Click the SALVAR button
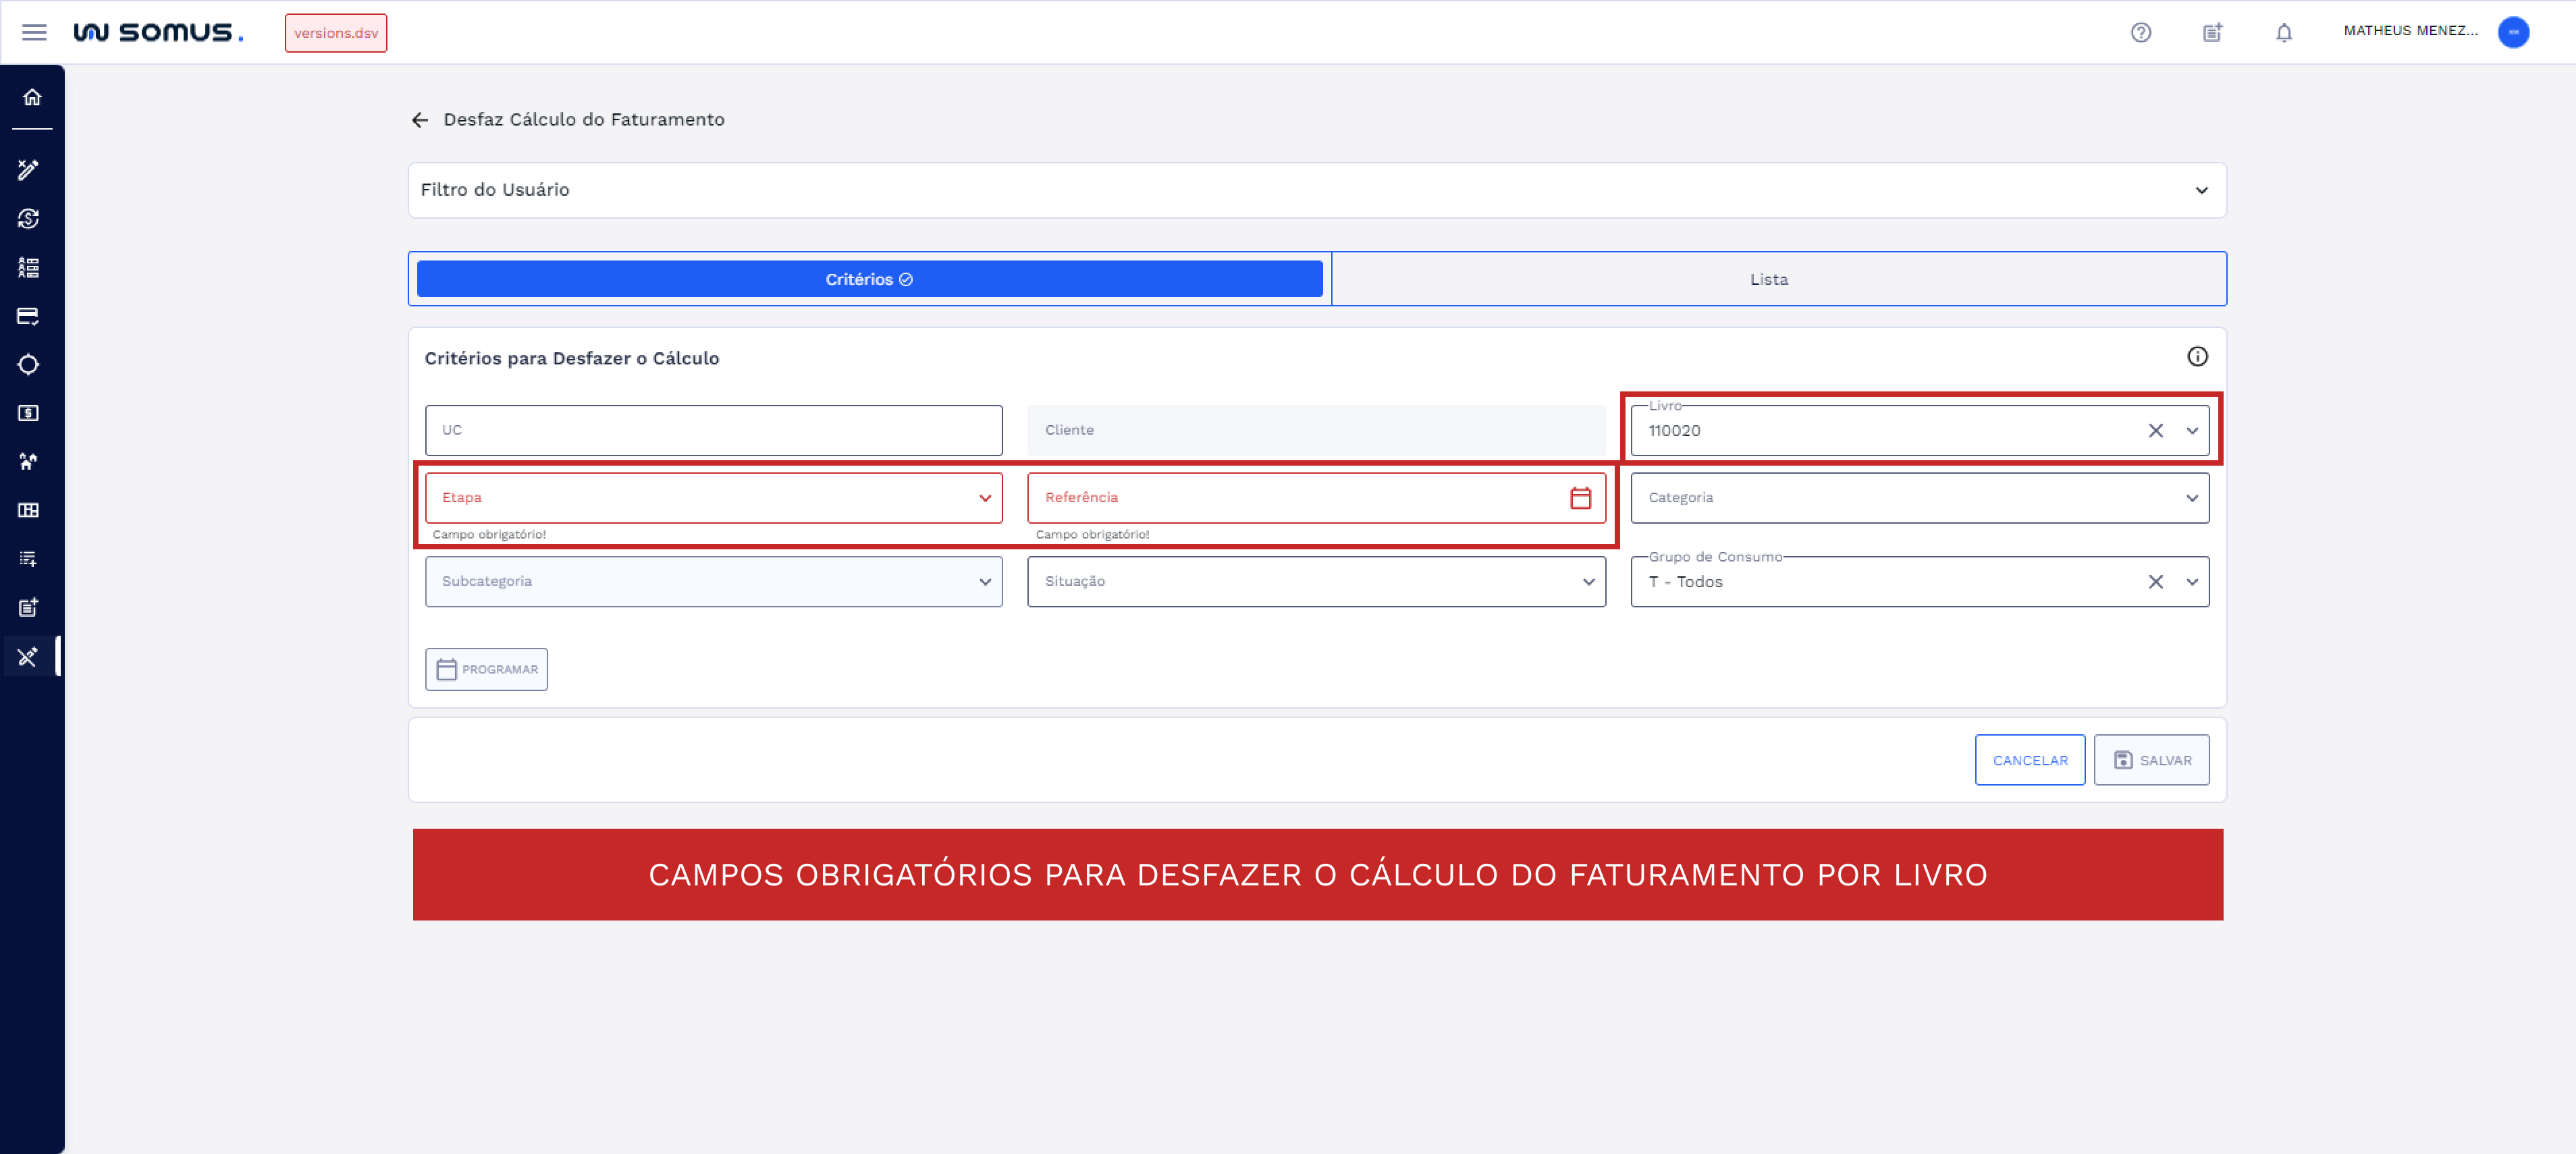 click(2152, 760)
